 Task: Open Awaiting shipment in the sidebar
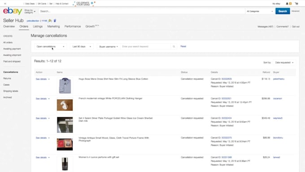tap(12, 55)
